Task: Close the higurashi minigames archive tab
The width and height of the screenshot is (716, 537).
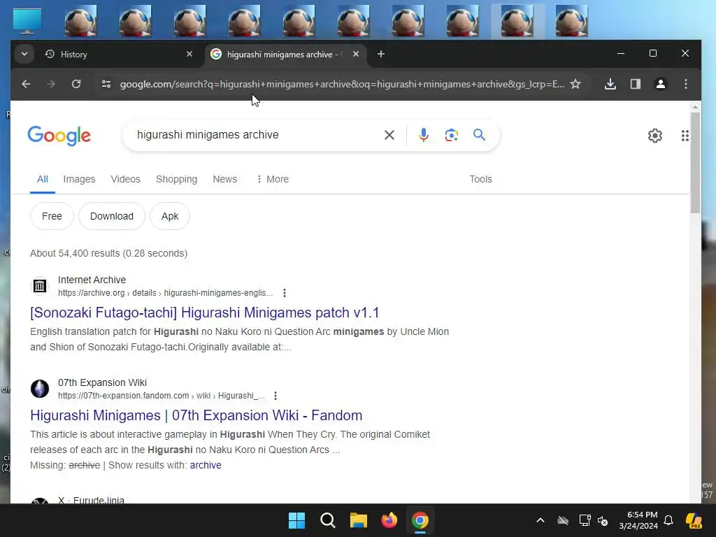Action: [x=356, y=54]
